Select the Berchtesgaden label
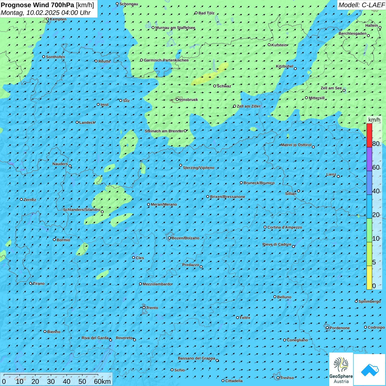386x386 pixels. pos(353,33)
